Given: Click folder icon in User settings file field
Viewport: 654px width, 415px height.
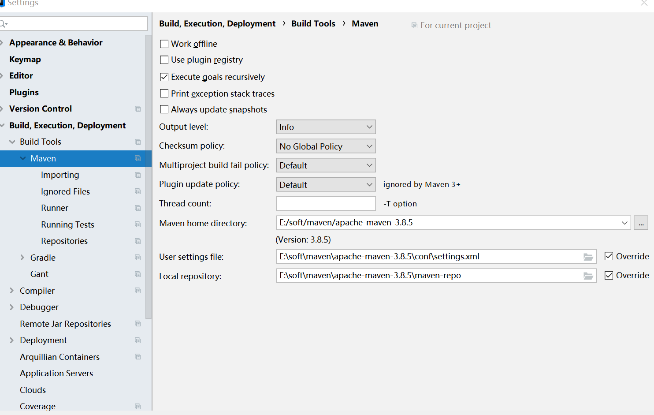Looking at the screenshot, I should point(588,257).
